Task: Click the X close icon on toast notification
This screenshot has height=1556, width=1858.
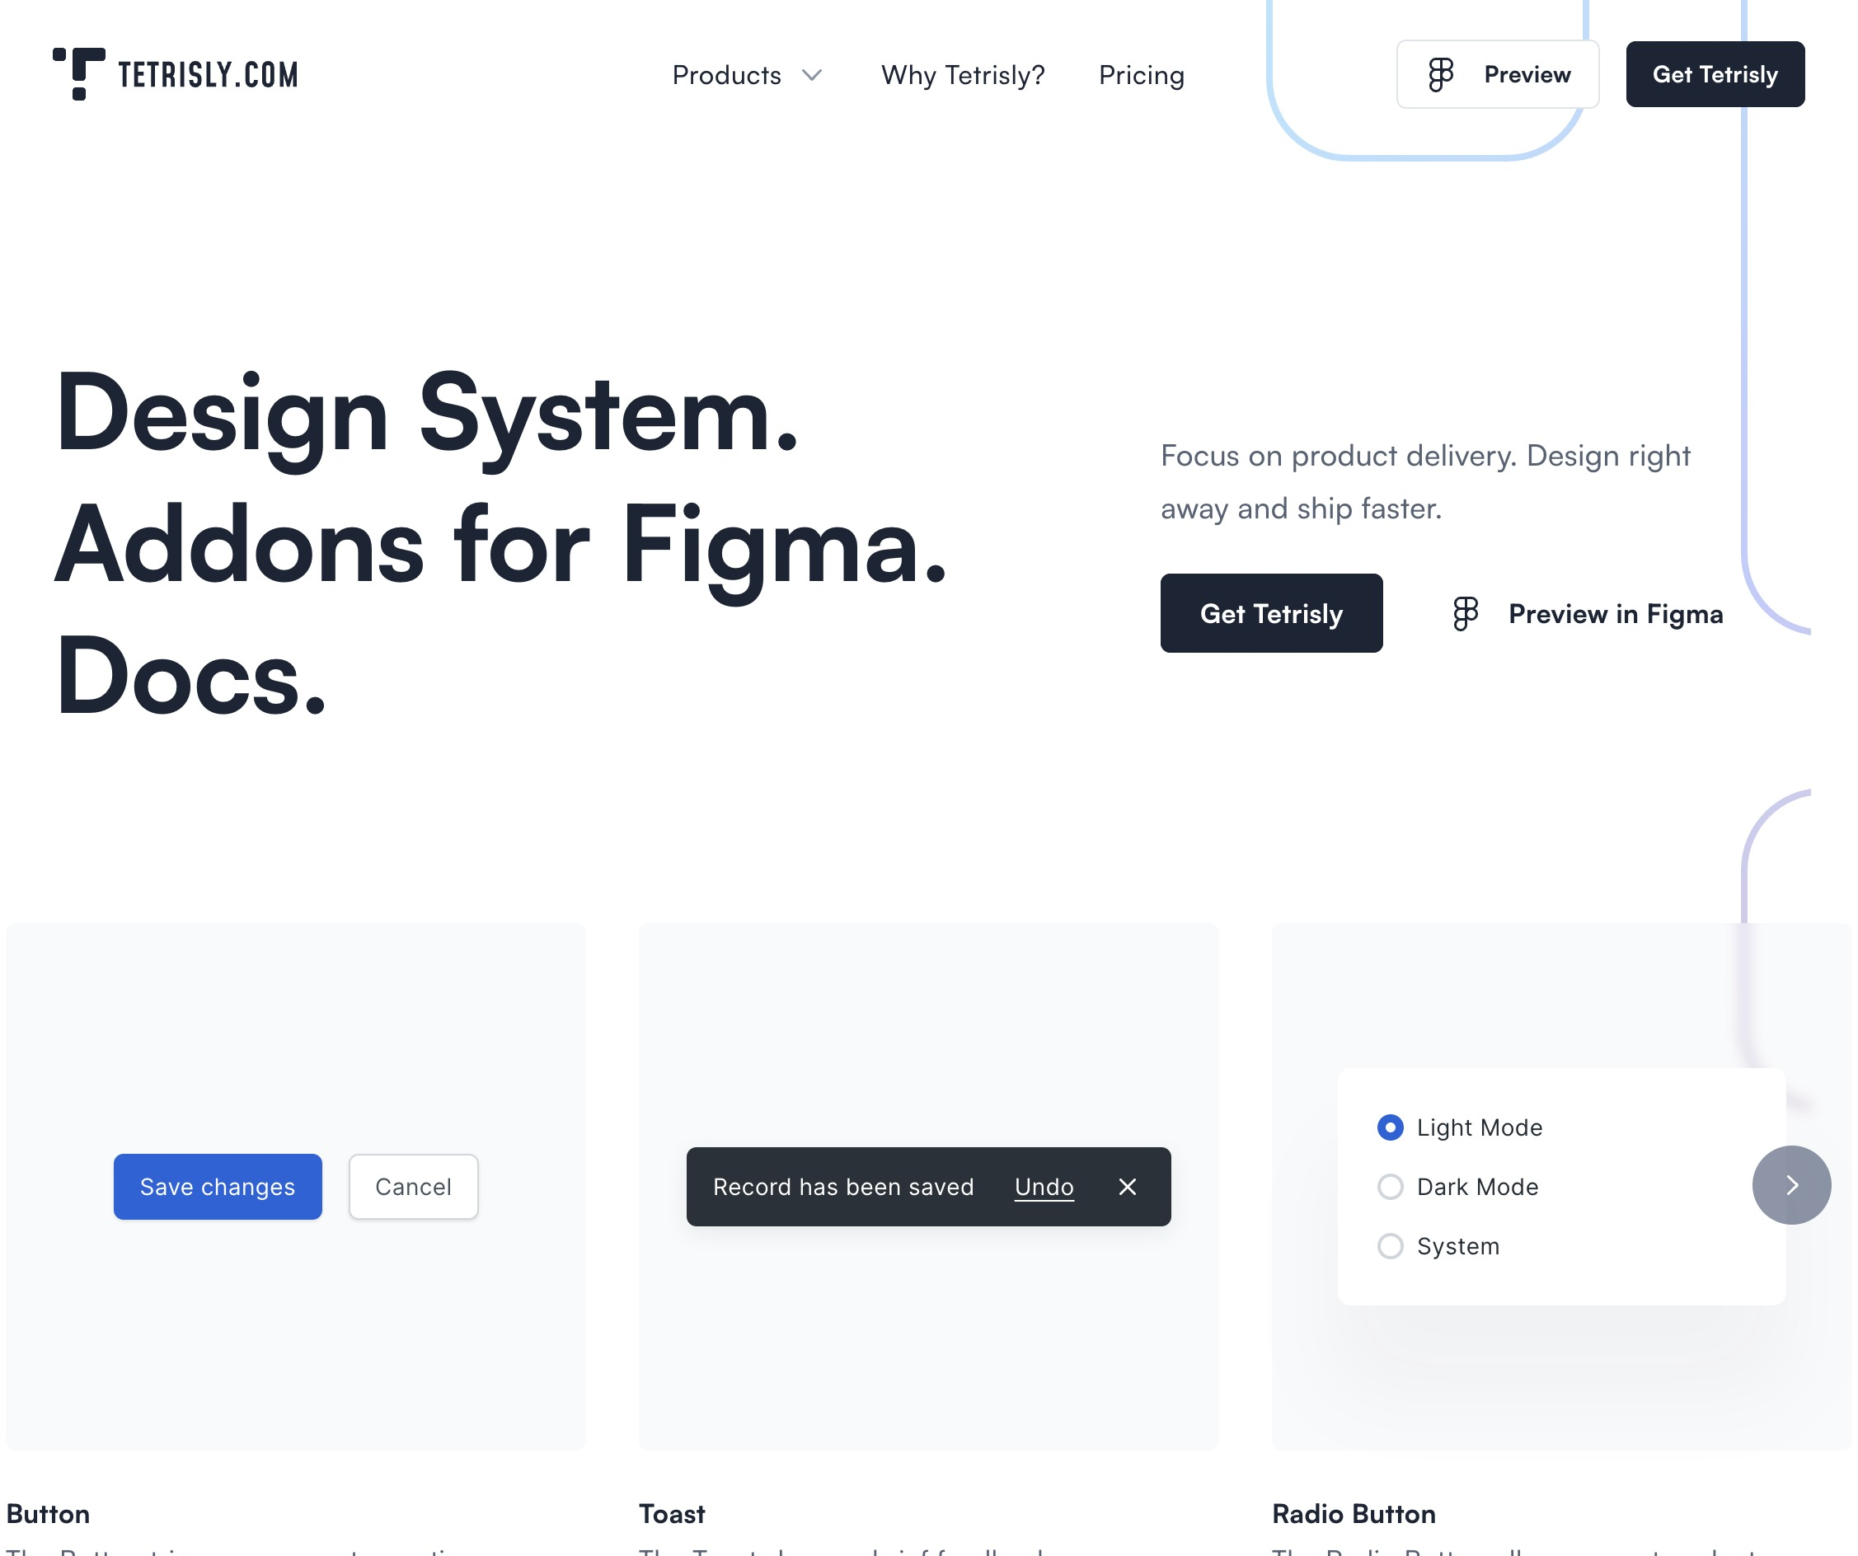Action: [1128, 1185]
